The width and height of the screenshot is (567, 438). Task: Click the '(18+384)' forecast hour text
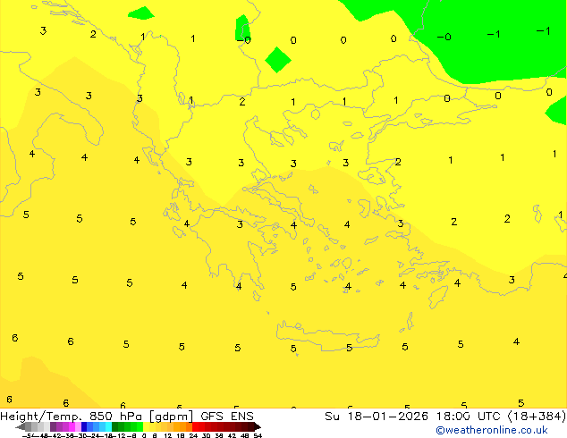[x=537, y=417]
